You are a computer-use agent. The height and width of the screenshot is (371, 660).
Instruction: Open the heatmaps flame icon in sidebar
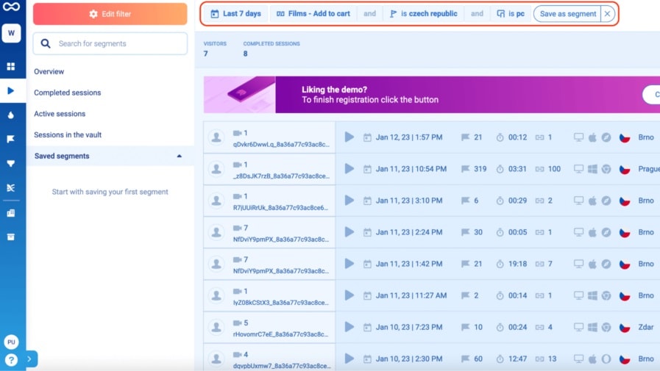click(11, 115)
